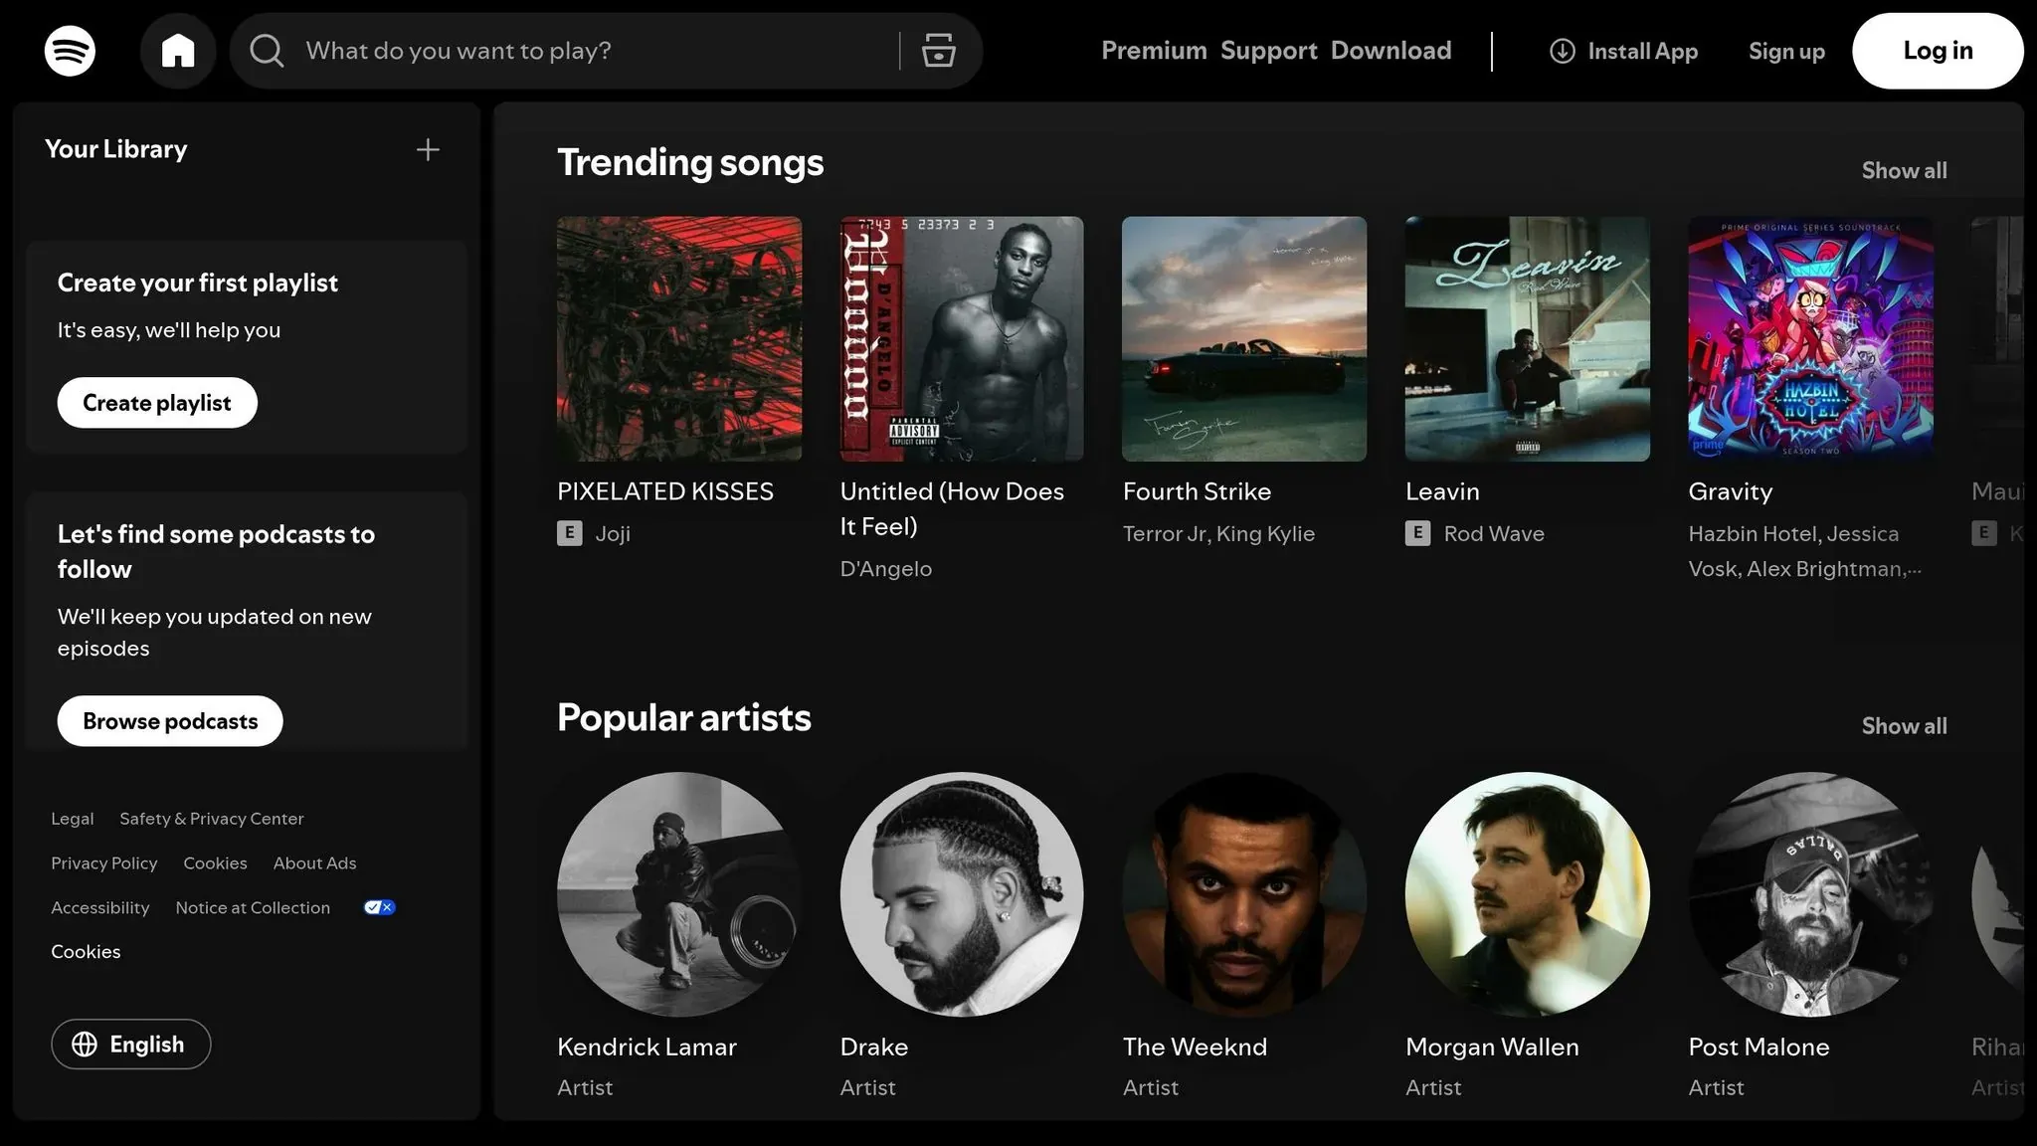Click the Install App download icon
This screenshot has width=2037, height=1146.
point(1563,51)
